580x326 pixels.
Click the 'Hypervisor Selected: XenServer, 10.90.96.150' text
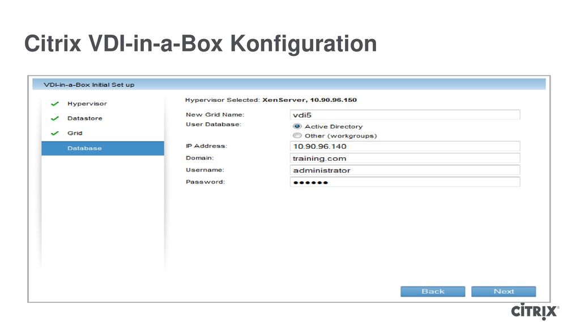[x=271, y=100]
